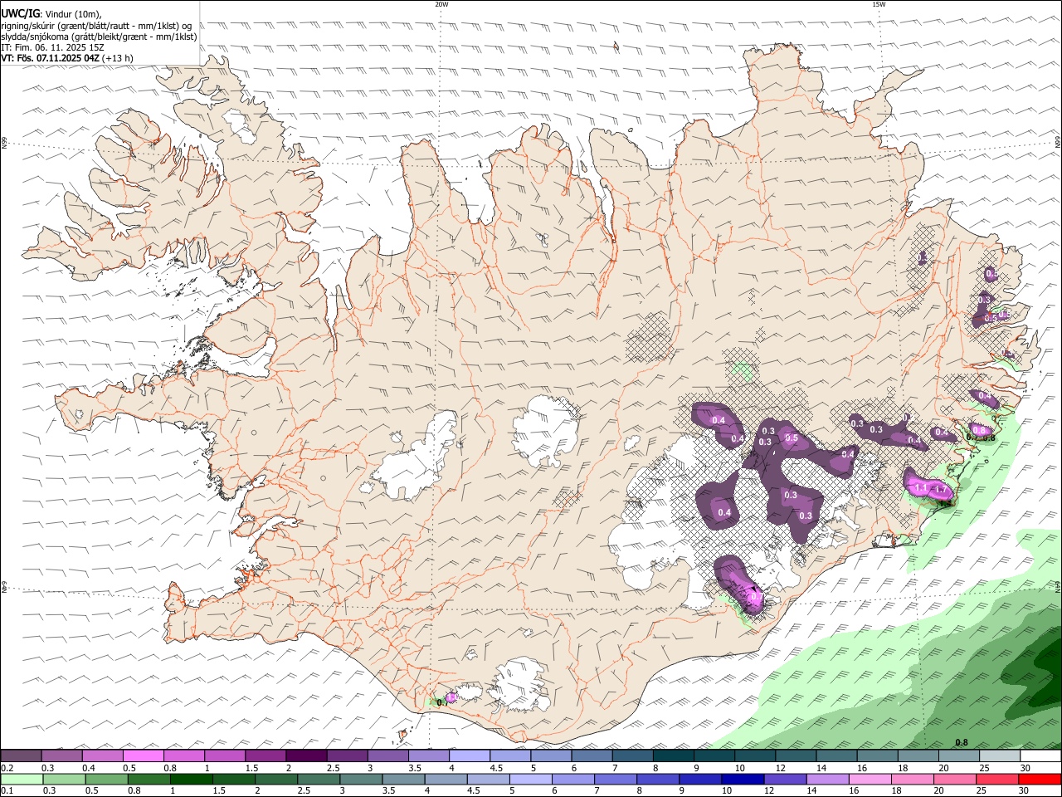Click the '1.1' precipitation value on the map
1062x797 pixels.
tap(920, 488)
